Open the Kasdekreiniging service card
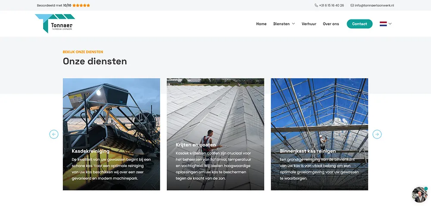 [111, 134]
